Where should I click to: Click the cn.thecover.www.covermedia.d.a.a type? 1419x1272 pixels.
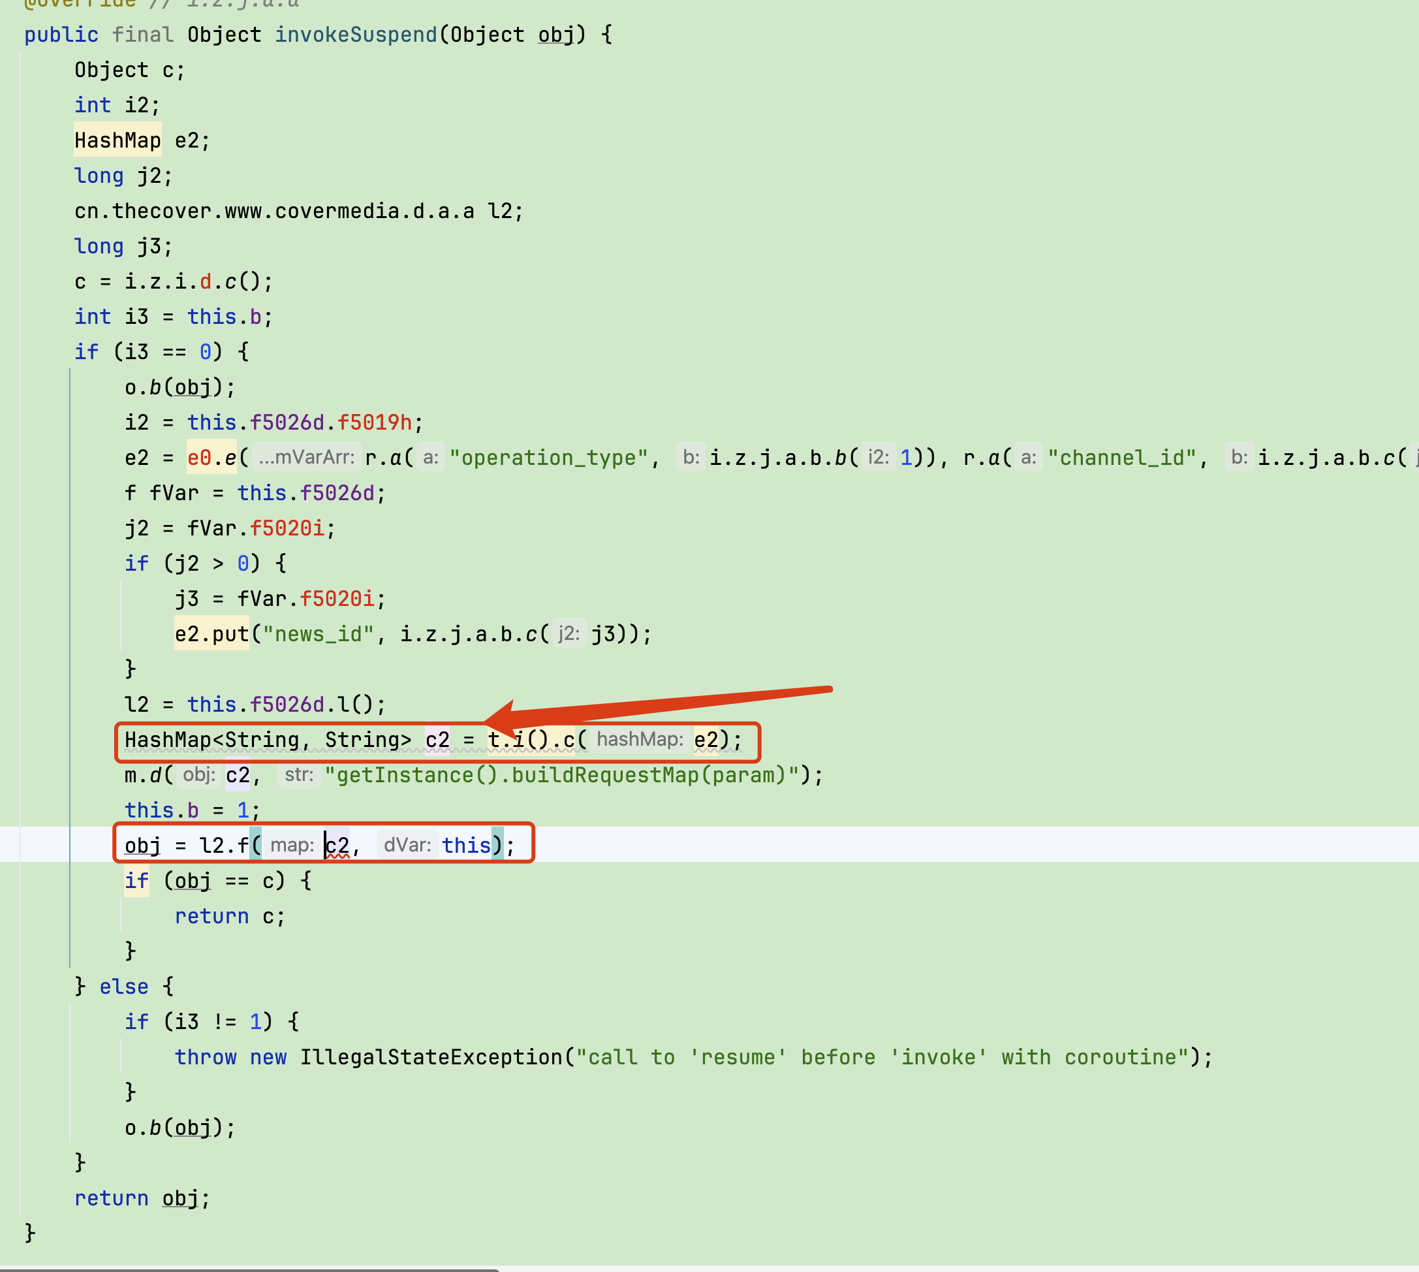point(274,211)
